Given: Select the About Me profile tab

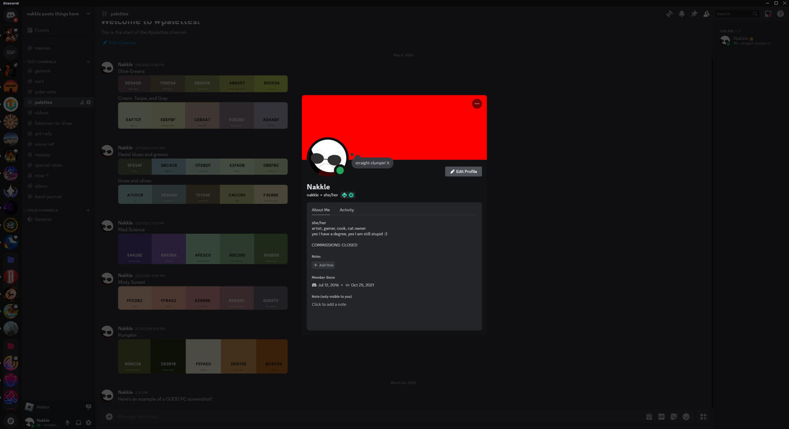Looking at the screenshot, I should 321,210.
